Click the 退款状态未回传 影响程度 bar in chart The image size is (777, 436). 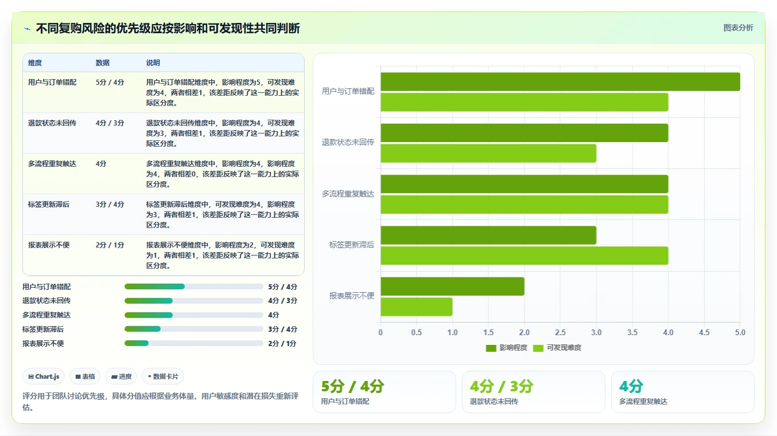(x=525, y=133)
